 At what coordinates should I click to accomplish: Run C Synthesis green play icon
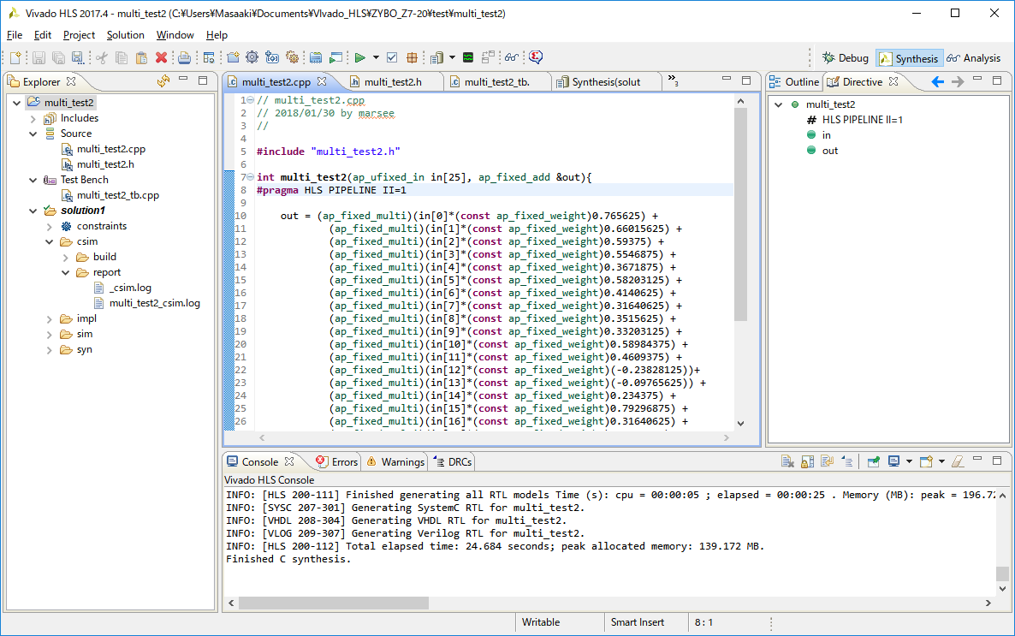[x=360, y=57]
